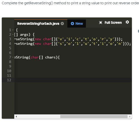The height and width of the screenshot is (123, 139).
Task: Click '[] args) {' on line 2
Action: (x=24, y=35)
